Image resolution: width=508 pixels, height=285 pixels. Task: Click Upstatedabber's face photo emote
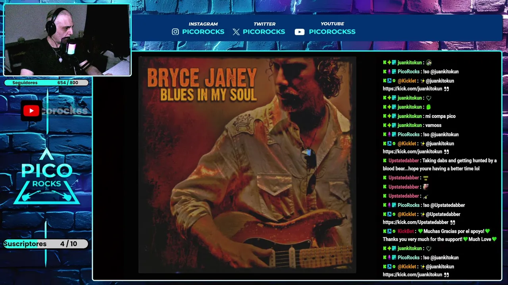point(426,186)
